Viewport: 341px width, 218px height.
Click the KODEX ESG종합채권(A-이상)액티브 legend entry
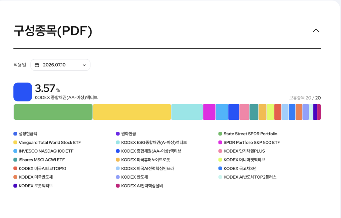click(x=152, y=142)
